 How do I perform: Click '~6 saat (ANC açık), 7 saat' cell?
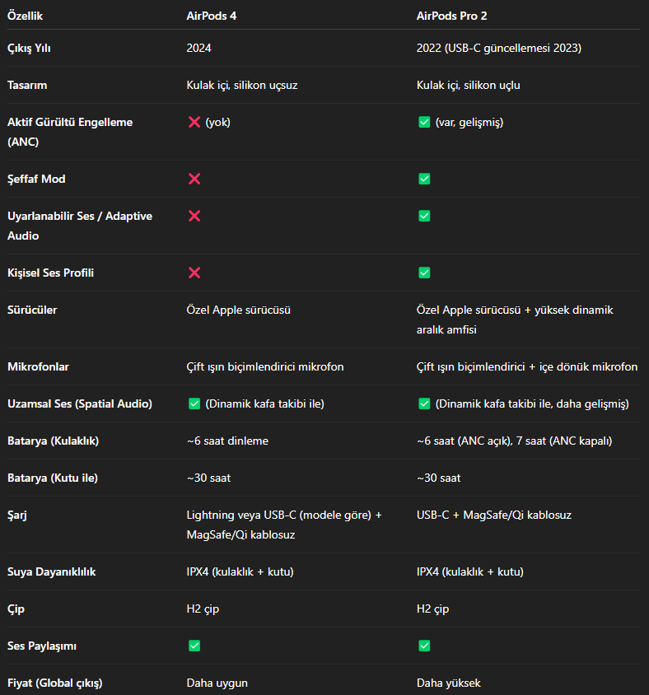pyautogui.click(x=514, y=441)
